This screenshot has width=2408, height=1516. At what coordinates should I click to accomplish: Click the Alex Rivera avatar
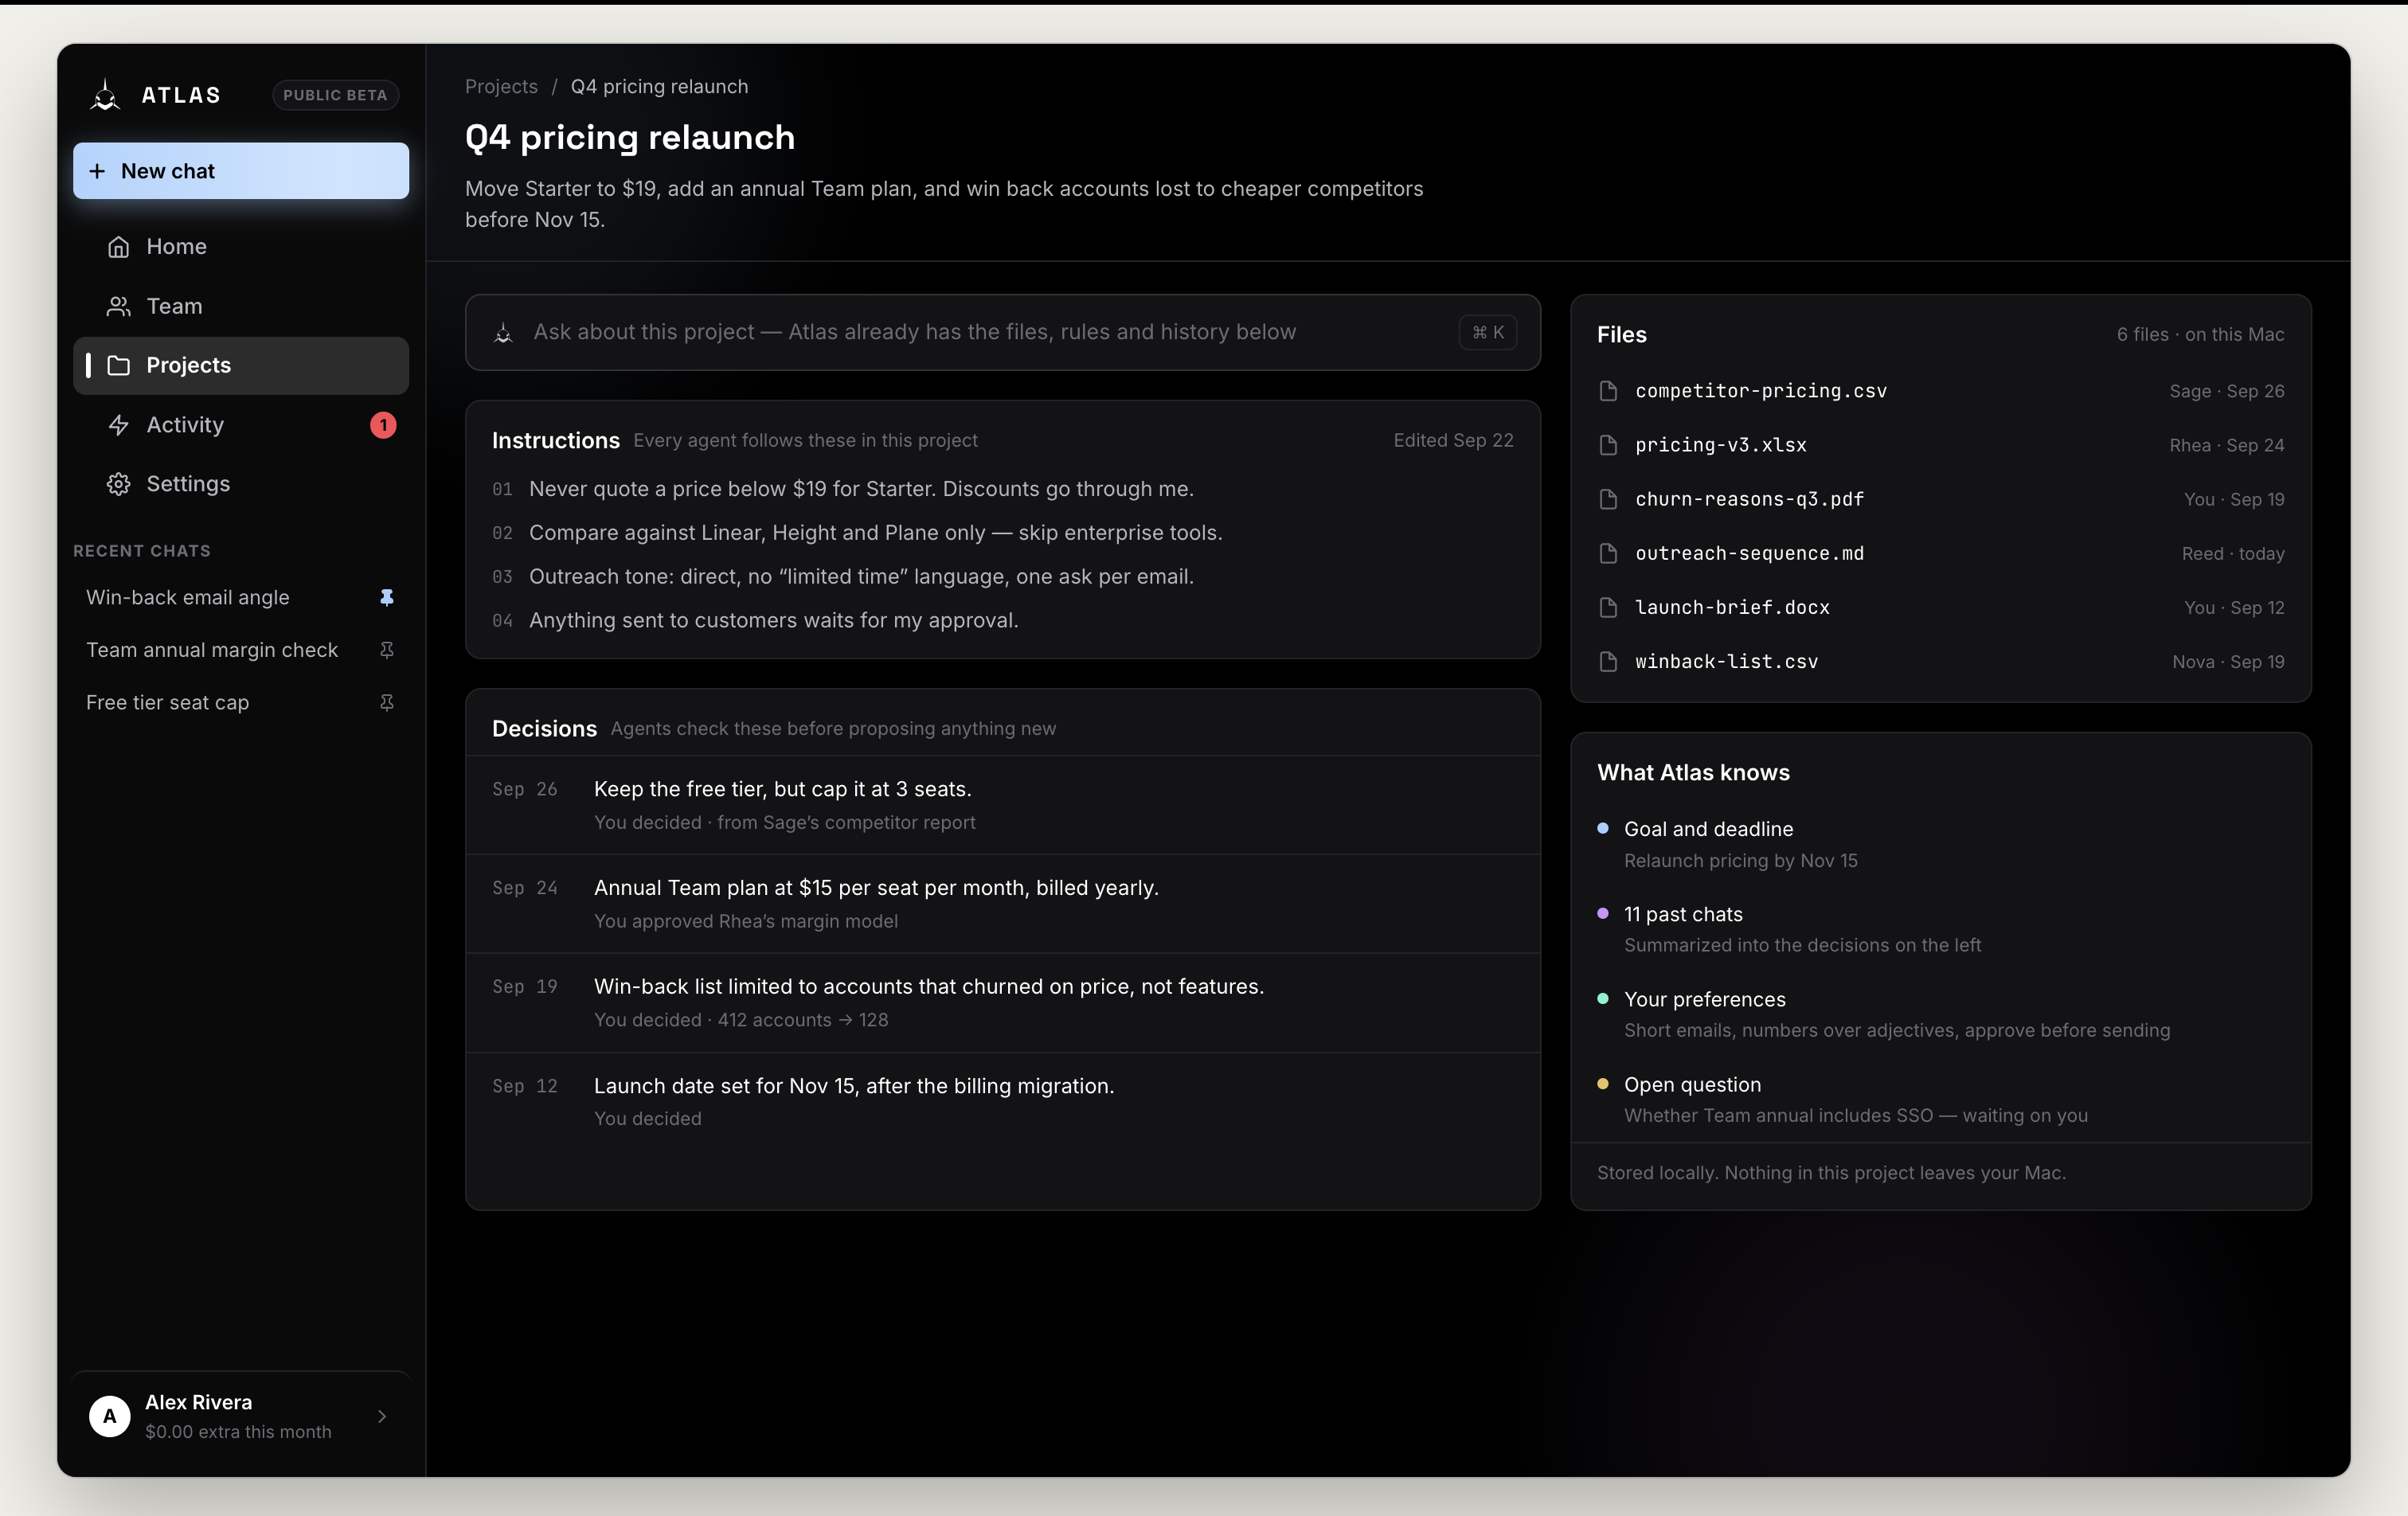point(110,1416)
